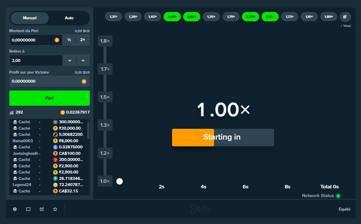Double the bet amount with 2×
The width and height of the screenshot is (361, 224).
tap(83, 40)
